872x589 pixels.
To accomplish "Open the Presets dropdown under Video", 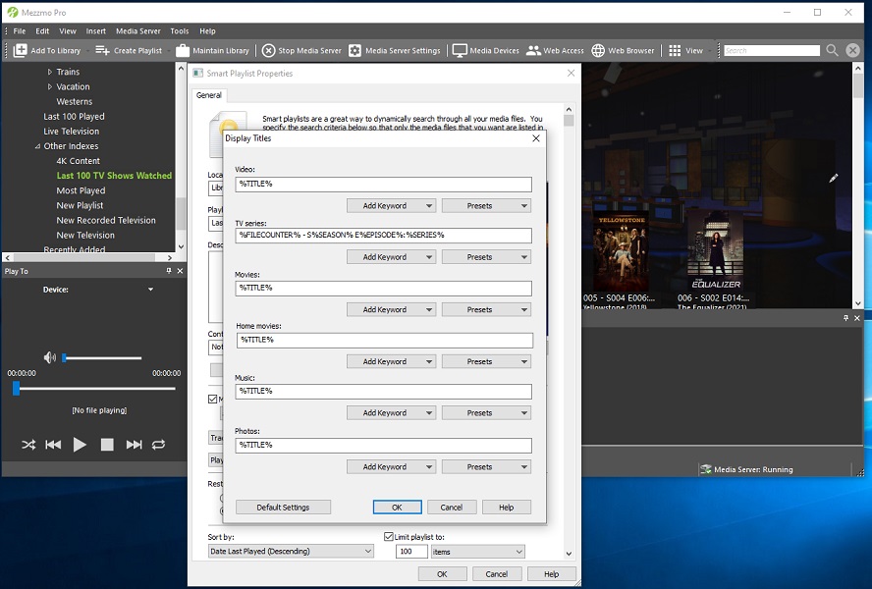I will click(x=487, y=206).
